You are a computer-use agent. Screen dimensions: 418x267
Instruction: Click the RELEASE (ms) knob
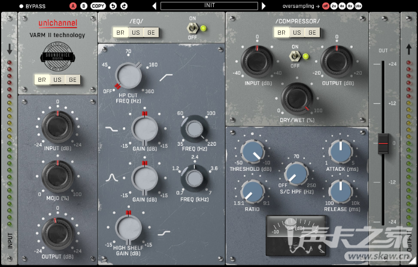[x=340, y=192]
